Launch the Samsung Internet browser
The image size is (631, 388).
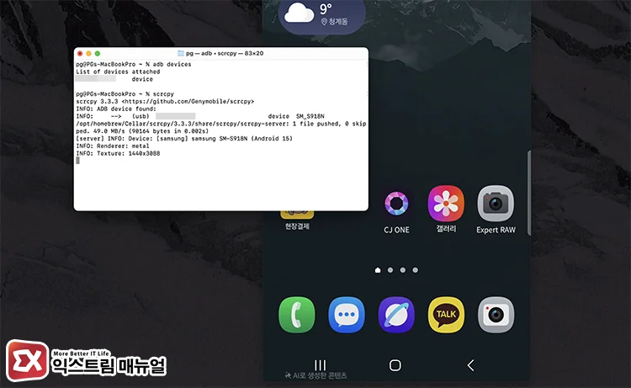[x=395, y=314]
